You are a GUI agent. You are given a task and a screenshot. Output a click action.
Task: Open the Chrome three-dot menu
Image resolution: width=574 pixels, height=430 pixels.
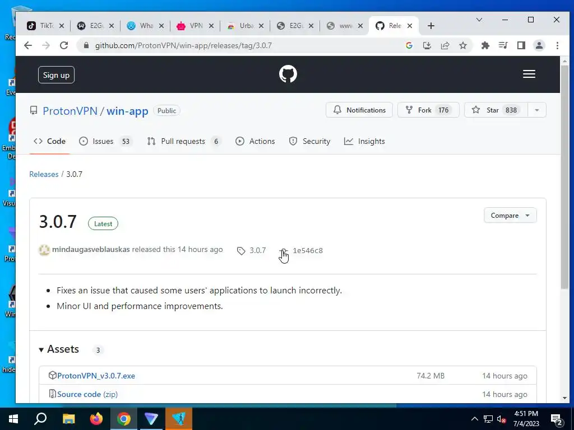tap(557, 45)
